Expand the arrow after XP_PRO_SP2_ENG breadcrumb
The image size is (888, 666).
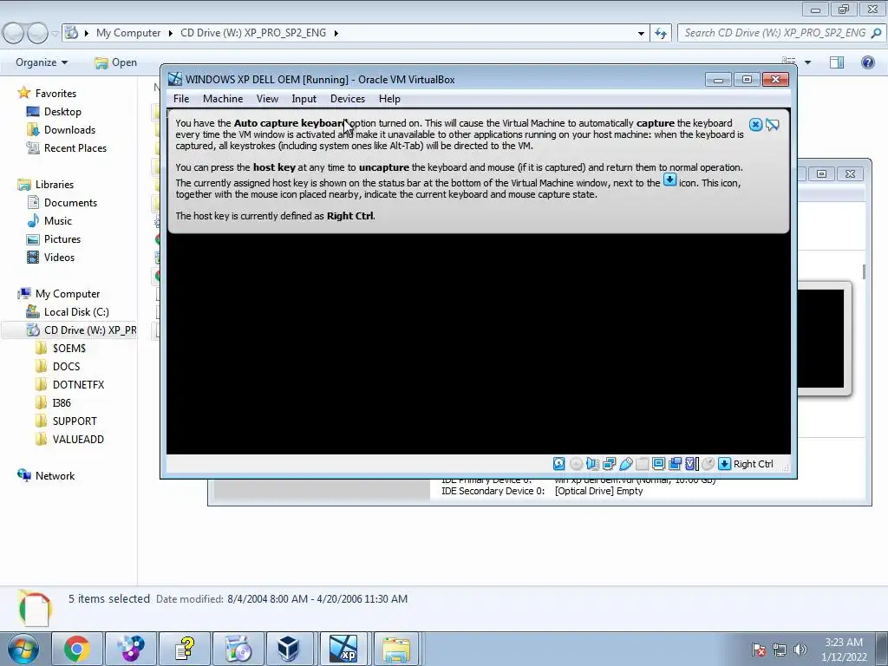(336, 34)
